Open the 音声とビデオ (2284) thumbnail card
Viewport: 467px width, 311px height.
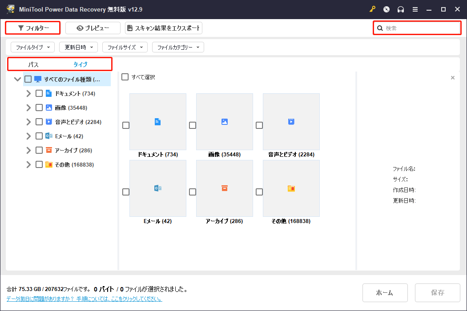coord(291,122)
